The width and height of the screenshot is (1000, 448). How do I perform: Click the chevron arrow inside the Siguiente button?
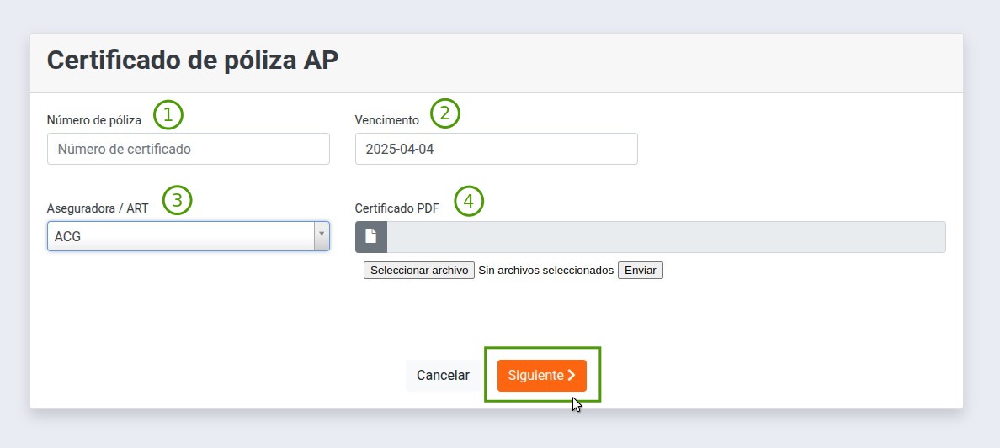572,376
